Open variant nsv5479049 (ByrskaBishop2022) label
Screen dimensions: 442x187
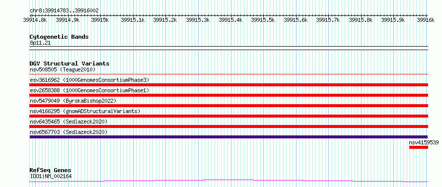click(73, 101)
